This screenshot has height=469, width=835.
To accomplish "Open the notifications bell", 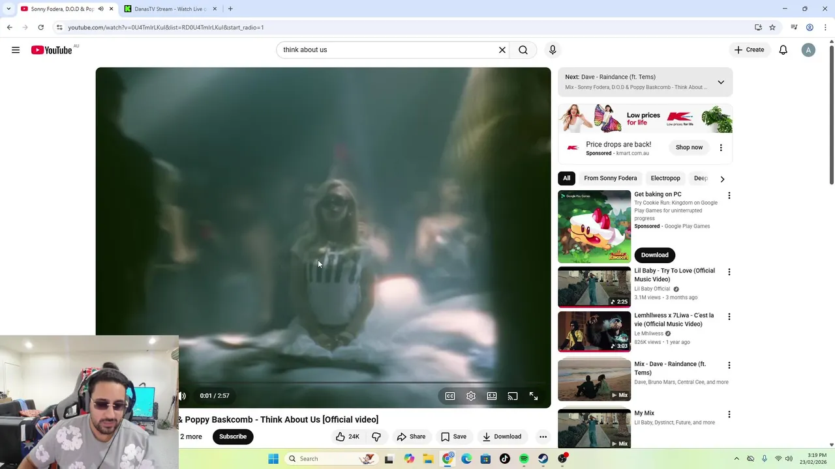I will click(783, 50).
